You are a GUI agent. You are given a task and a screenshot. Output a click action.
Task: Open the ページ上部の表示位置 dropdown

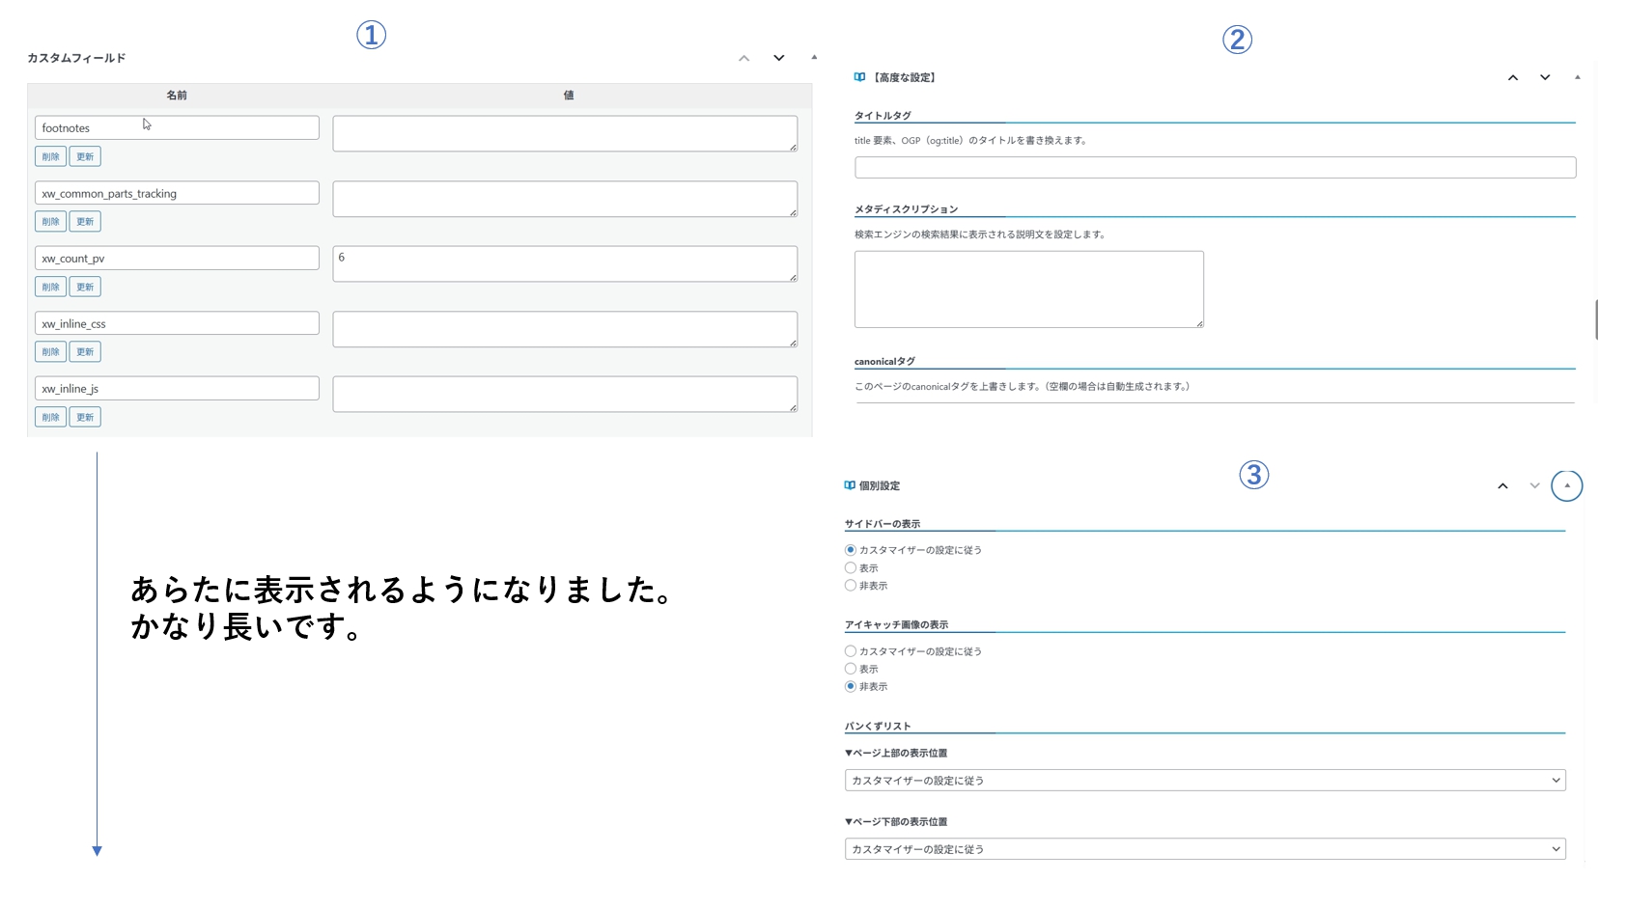(x=1204, y=781)
